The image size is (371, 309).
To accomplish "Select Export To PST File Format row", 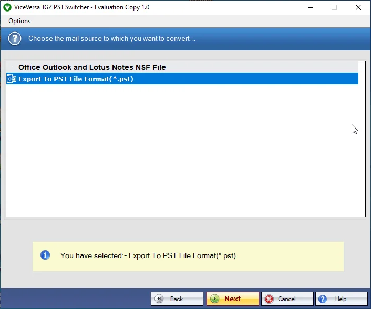I will (x=182, y=79).
